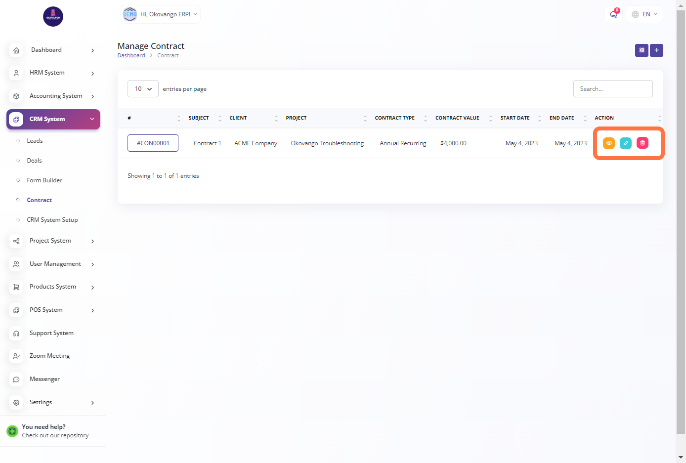Click the Search input field
The height and width of the screenshot is (463, 686).
pos(612,89)
